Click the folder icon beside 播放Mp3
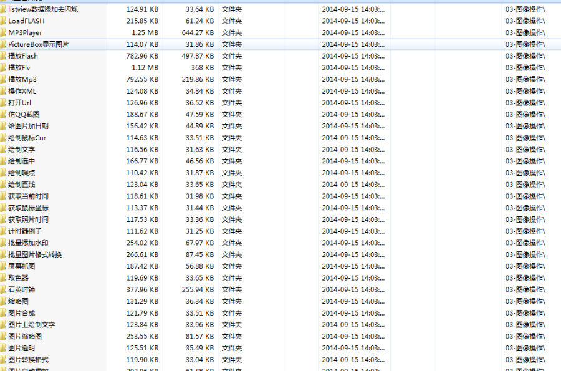This screenshot has height=371, width=561. pos(3,79)
